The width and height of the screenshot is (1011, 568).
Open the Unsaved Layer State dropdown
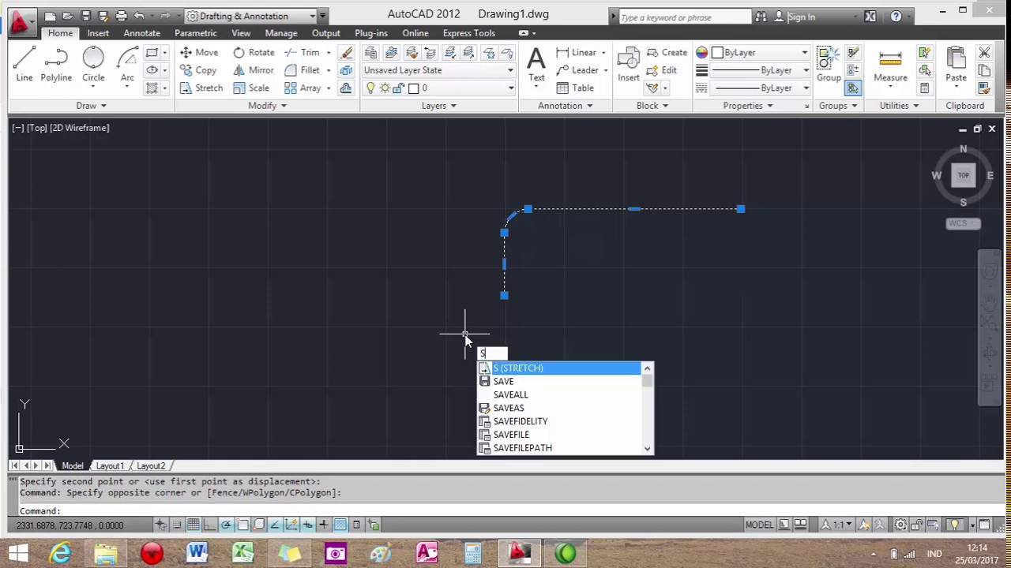(x=438, y=70)
